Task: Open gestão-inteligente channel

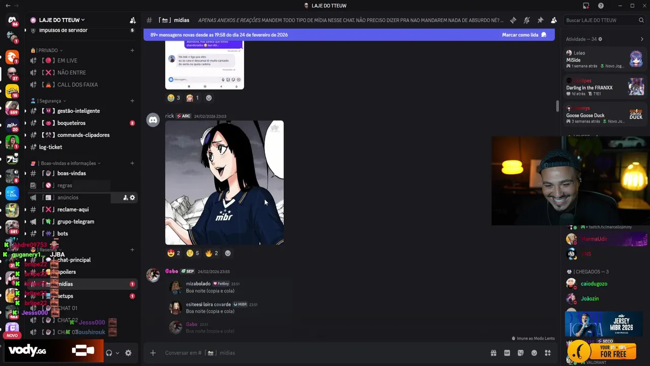Action: coord(82,111)
